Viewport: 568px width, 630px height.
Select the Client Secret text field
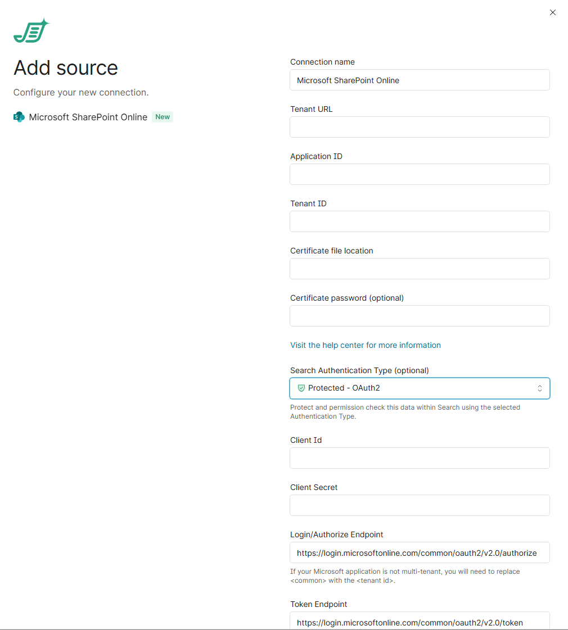click(419, 505)
